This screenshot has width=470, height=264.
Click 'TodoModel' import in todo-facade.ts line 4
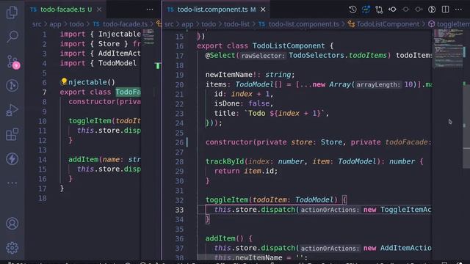117,63
